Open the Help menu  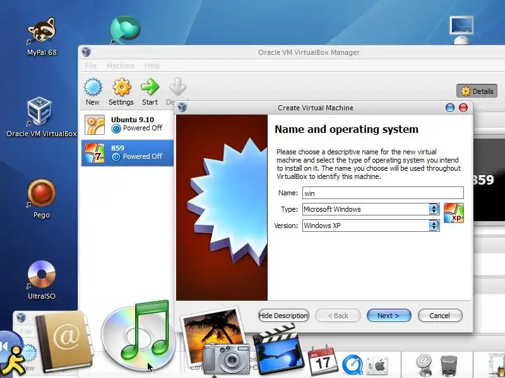point(151,66)
